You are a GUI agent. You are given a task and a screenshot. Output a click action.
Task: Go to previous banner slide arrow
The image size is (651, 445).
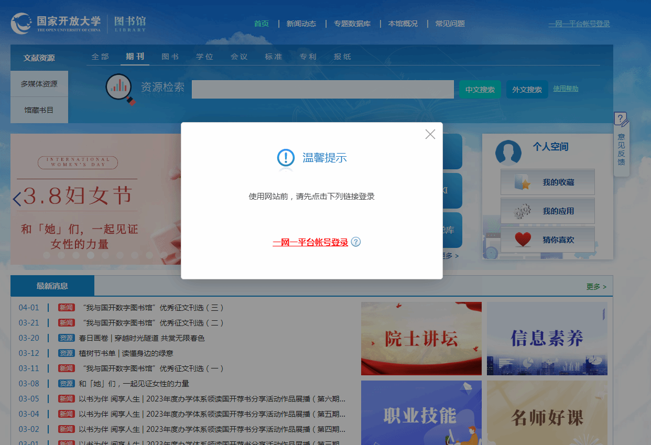[x=17, y=199]
